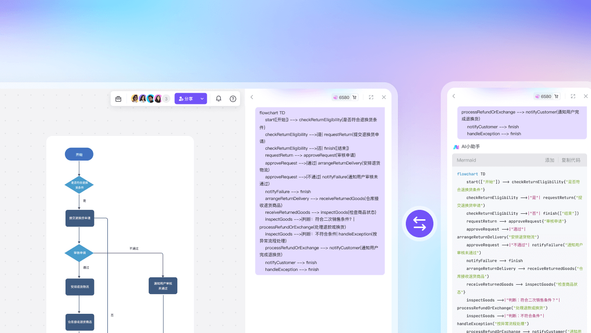The image size is (591, 333).
Task: Go back in the right AI panel
Action: pyautogui.click(x=454, y=96)
